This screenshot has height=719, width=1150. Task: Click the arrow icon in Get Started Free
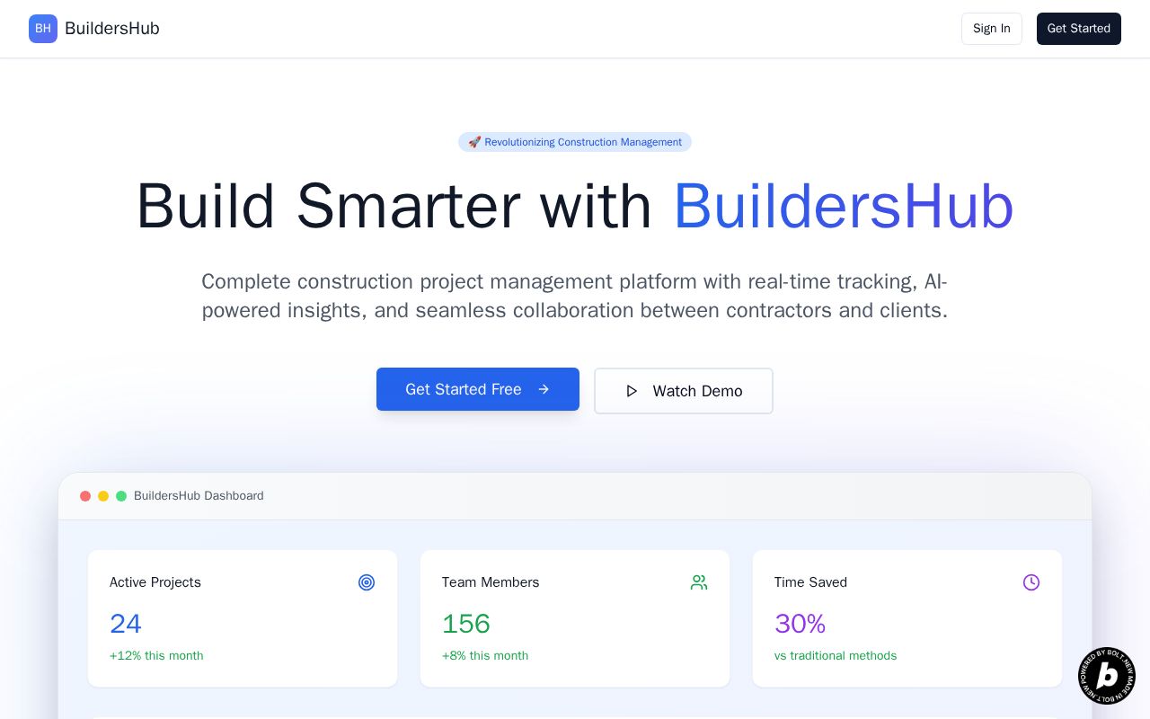[x=544, y=389]
